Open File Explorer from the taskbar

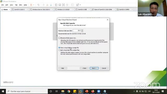(63, 91)
